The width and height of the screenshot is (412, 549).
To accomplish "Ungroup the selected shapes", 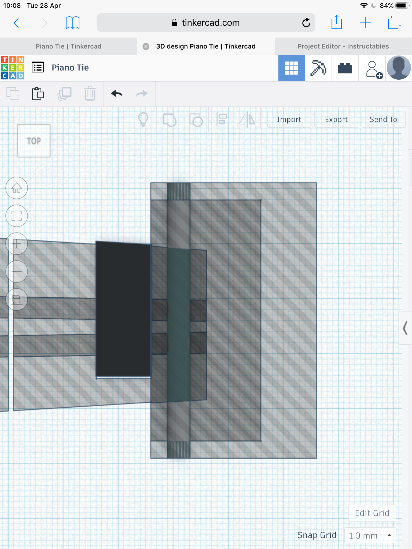I will tap(196, 120).
